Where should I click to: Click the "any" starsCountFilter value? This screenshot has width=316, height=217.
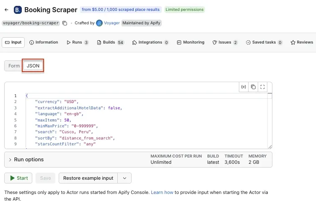coord(90,144)
